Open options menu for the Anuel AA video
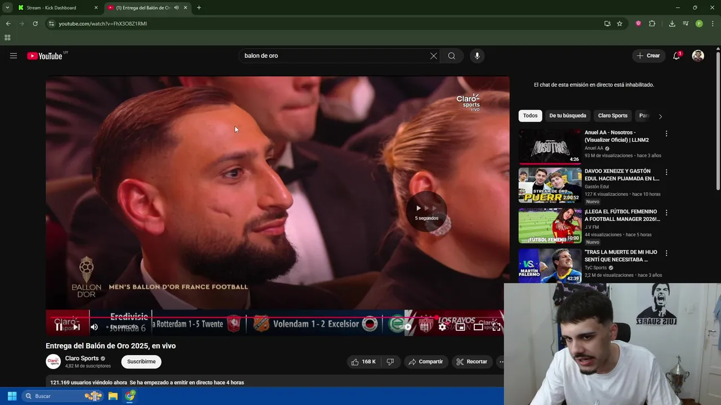This screenshot has width=721, height=405. click(666, 134)
